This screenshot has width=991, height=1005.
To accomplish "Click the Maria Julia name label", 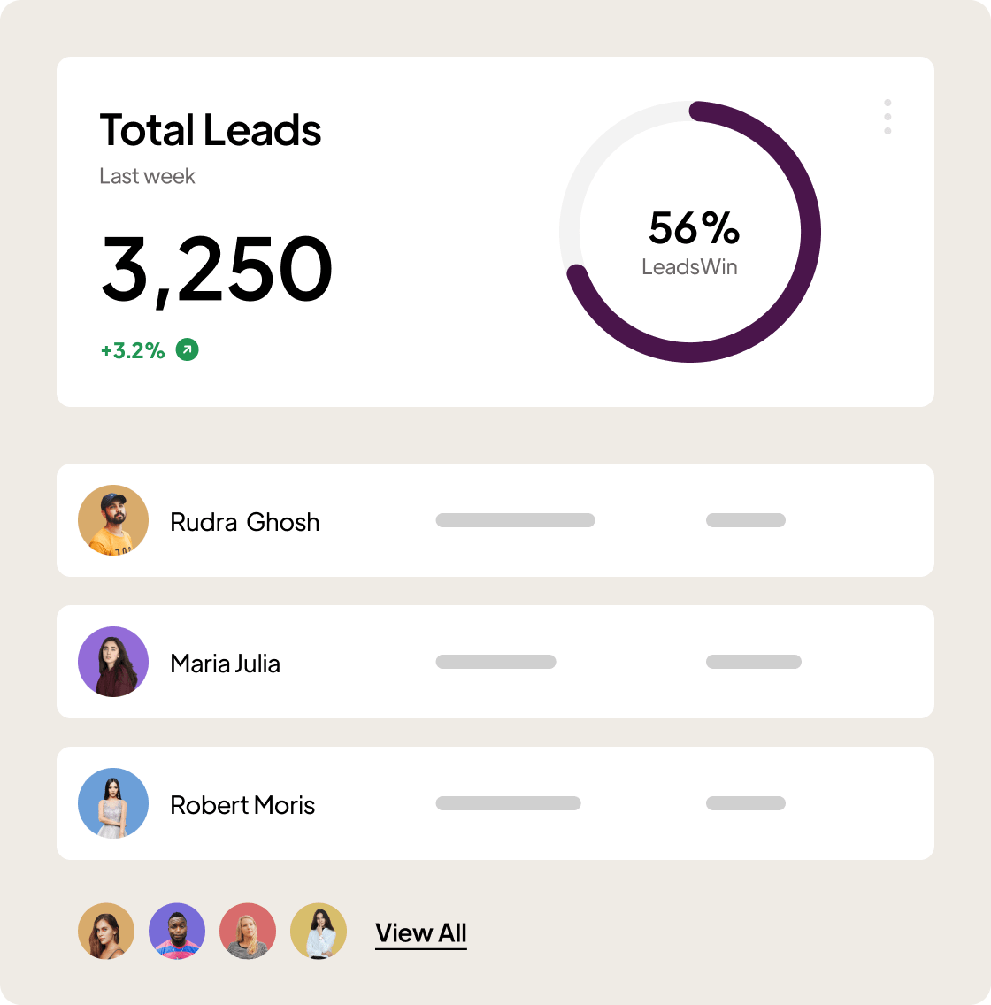I will pos(225,664).
